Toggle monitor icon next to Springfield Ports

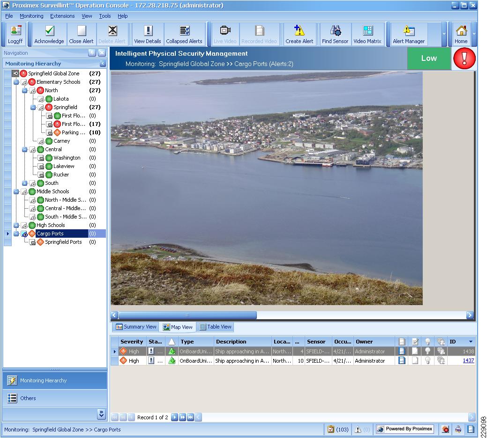point(33,242)
